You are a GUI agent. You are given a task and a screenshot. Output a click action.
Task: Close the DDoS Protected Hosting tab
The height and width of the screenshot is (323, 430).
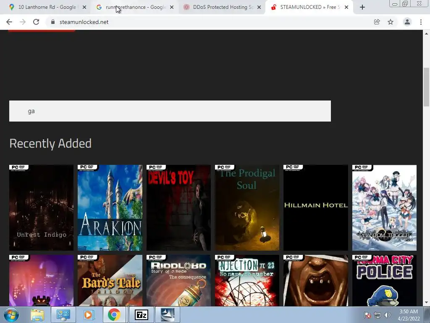(259, 7)
